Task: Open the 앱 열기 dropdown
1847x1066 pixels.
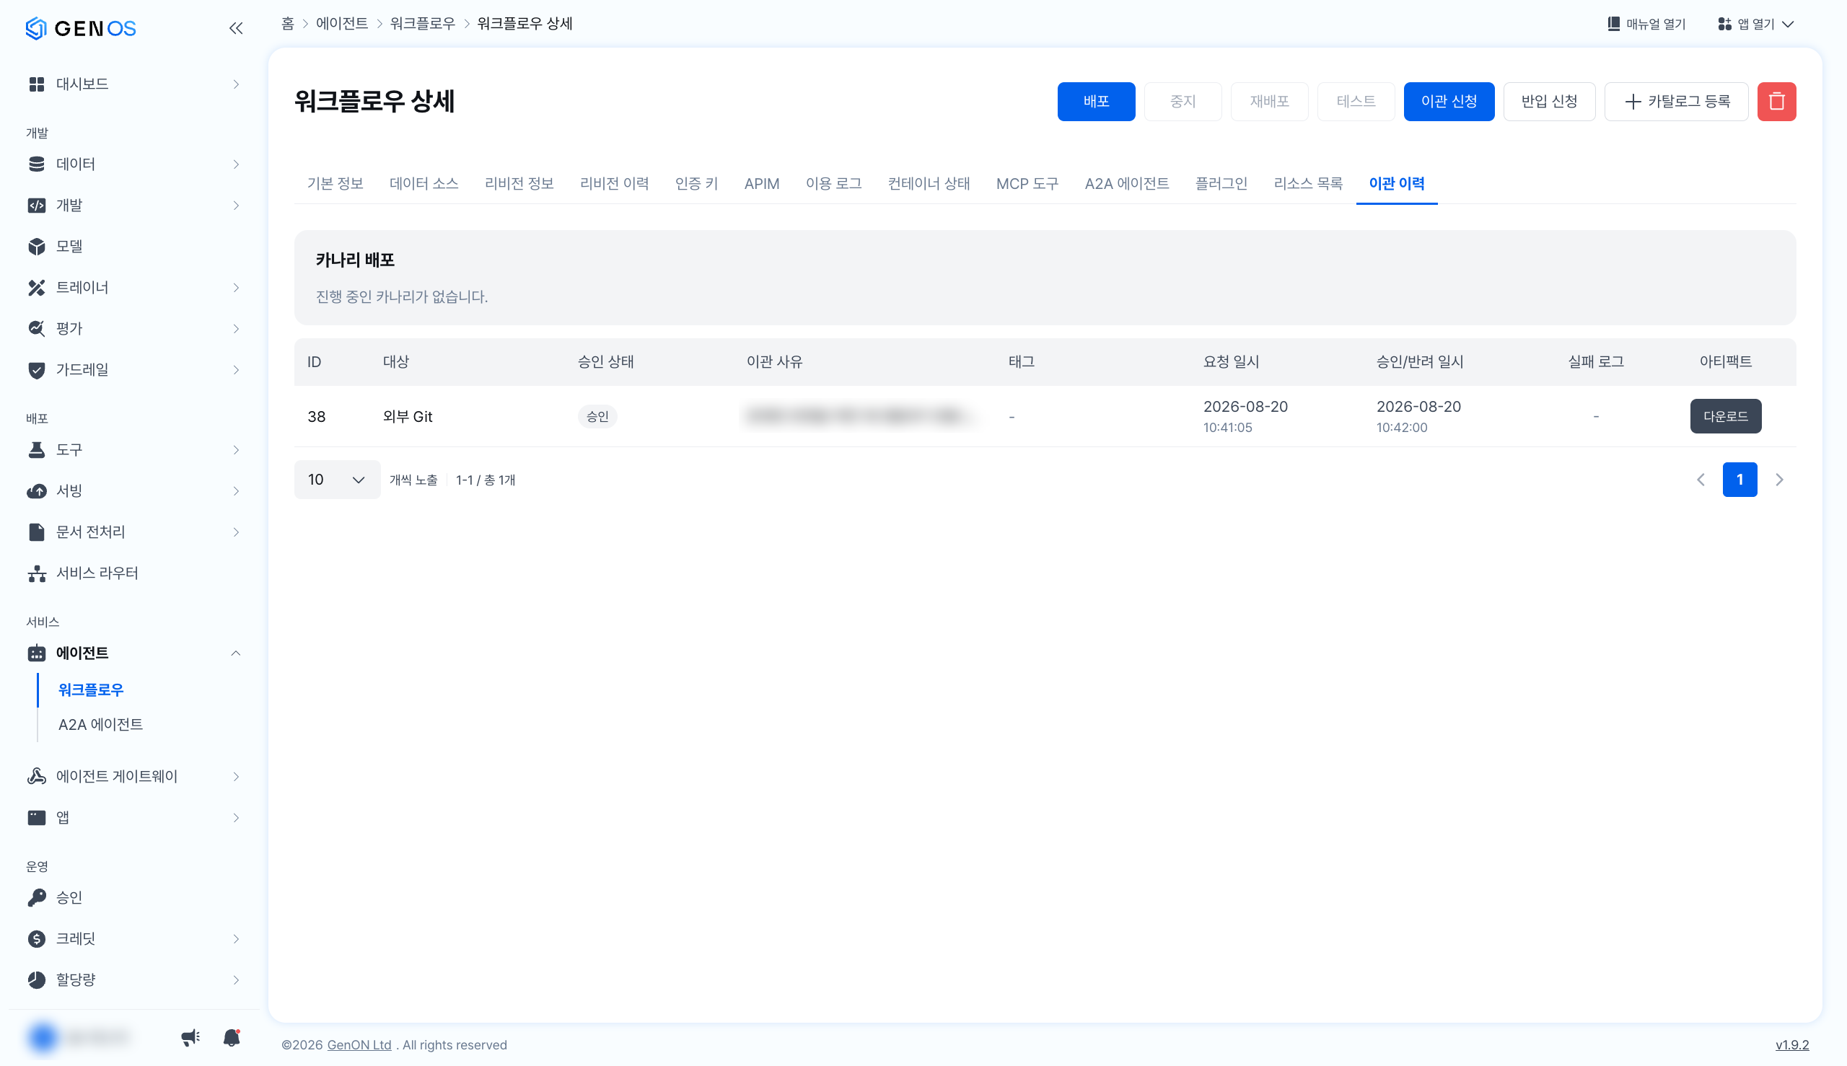Action: [1755, 24]
